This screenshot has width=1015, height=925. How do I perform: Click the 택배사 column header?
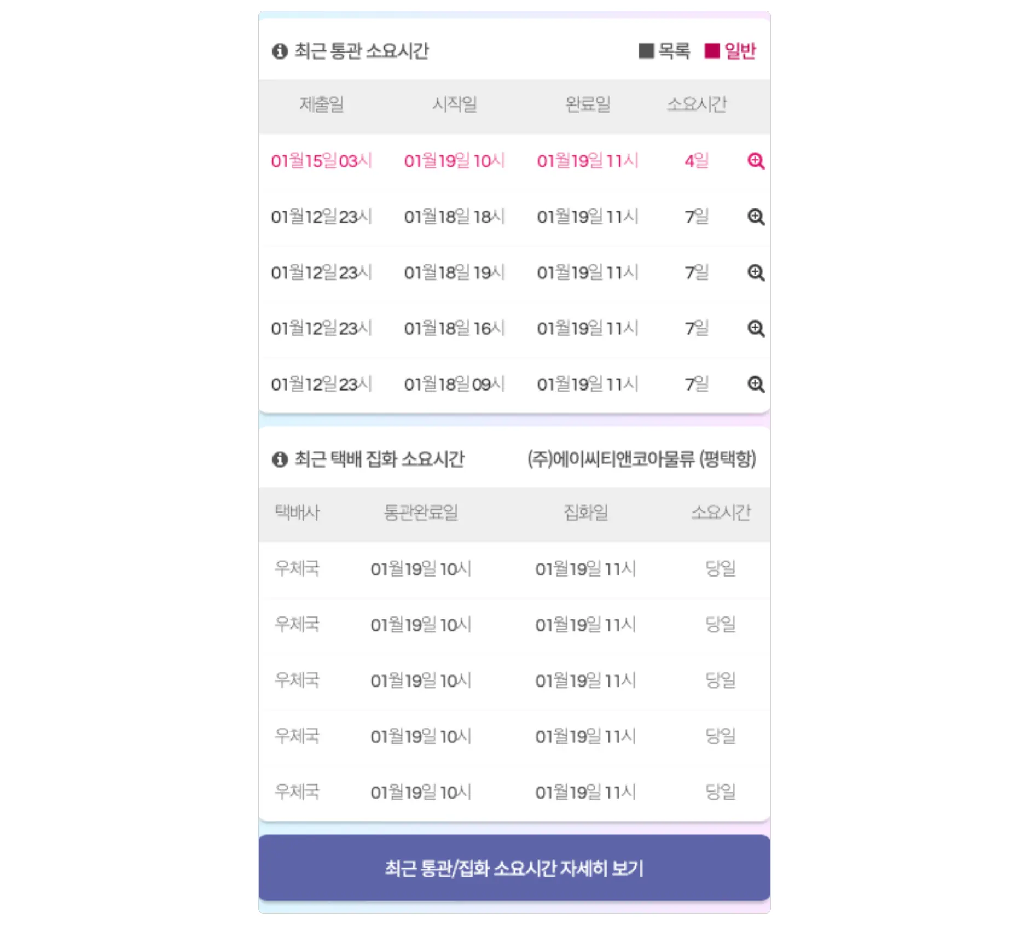coord(294,512)
